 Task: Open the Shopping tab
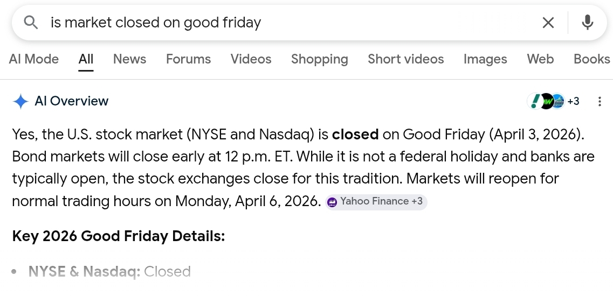coord(319,59)
